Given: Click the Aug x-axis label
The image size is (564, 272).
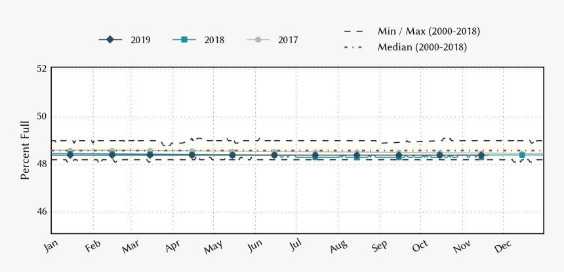Looking at the screenshot, I should pyautogui.click(x=338, y=246).
